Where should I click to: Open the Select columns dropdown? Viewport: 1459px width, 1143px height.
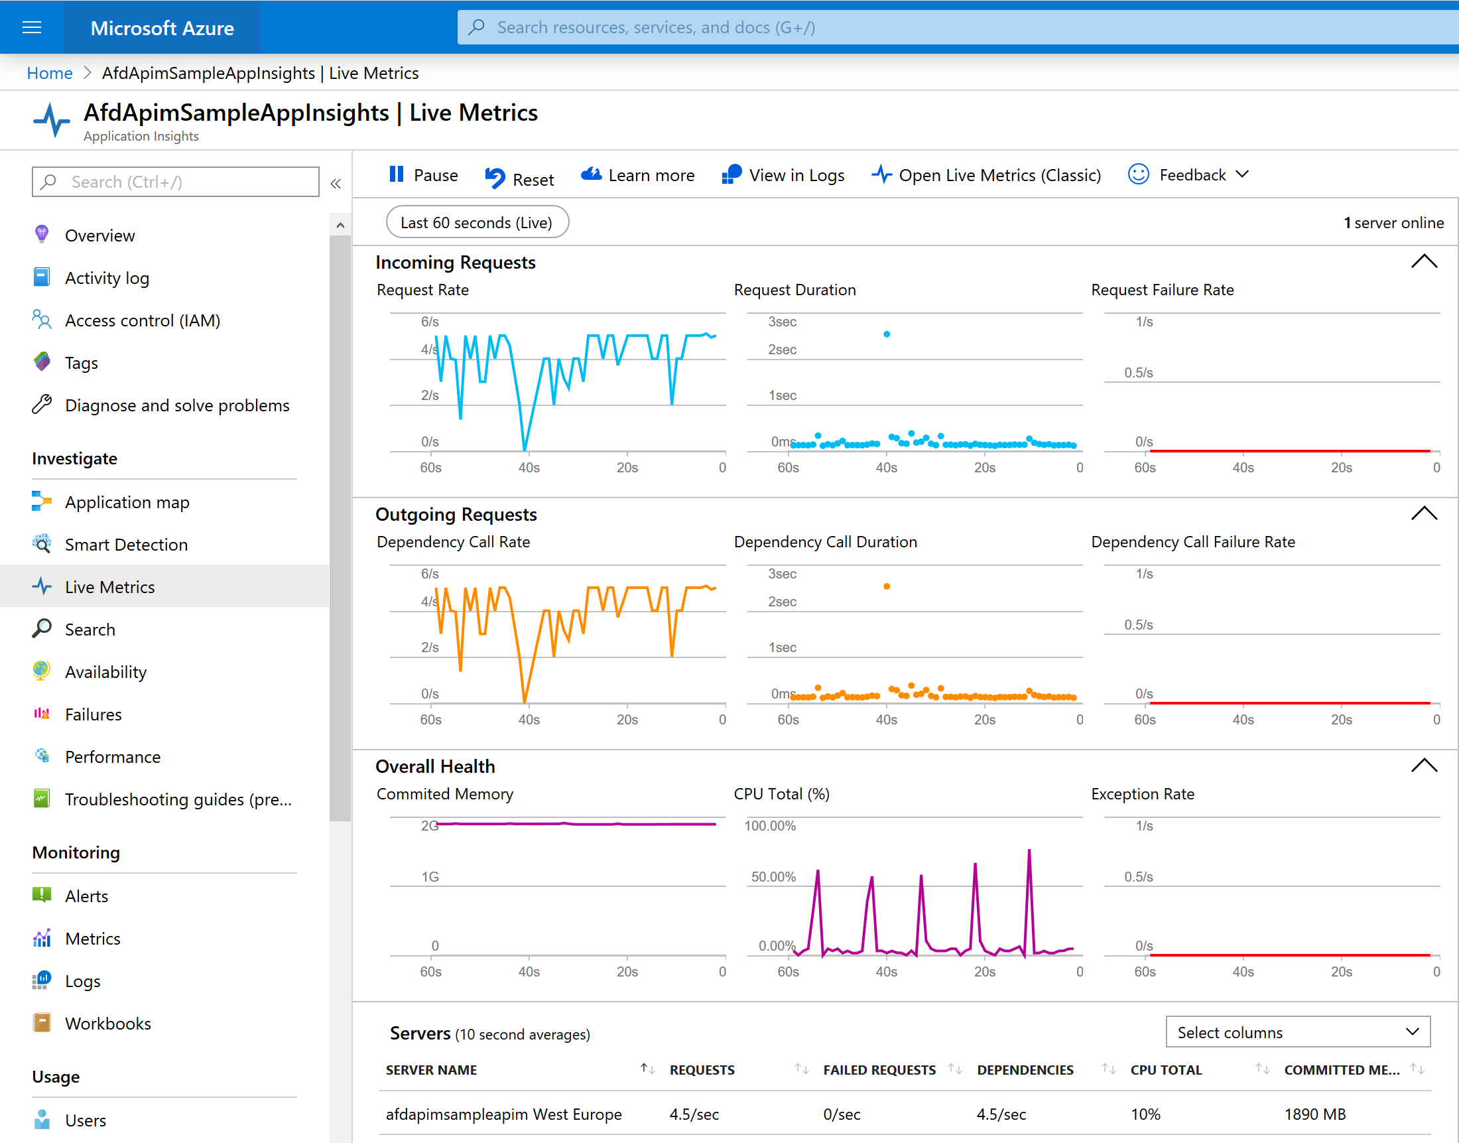tap(1297, 1032)
